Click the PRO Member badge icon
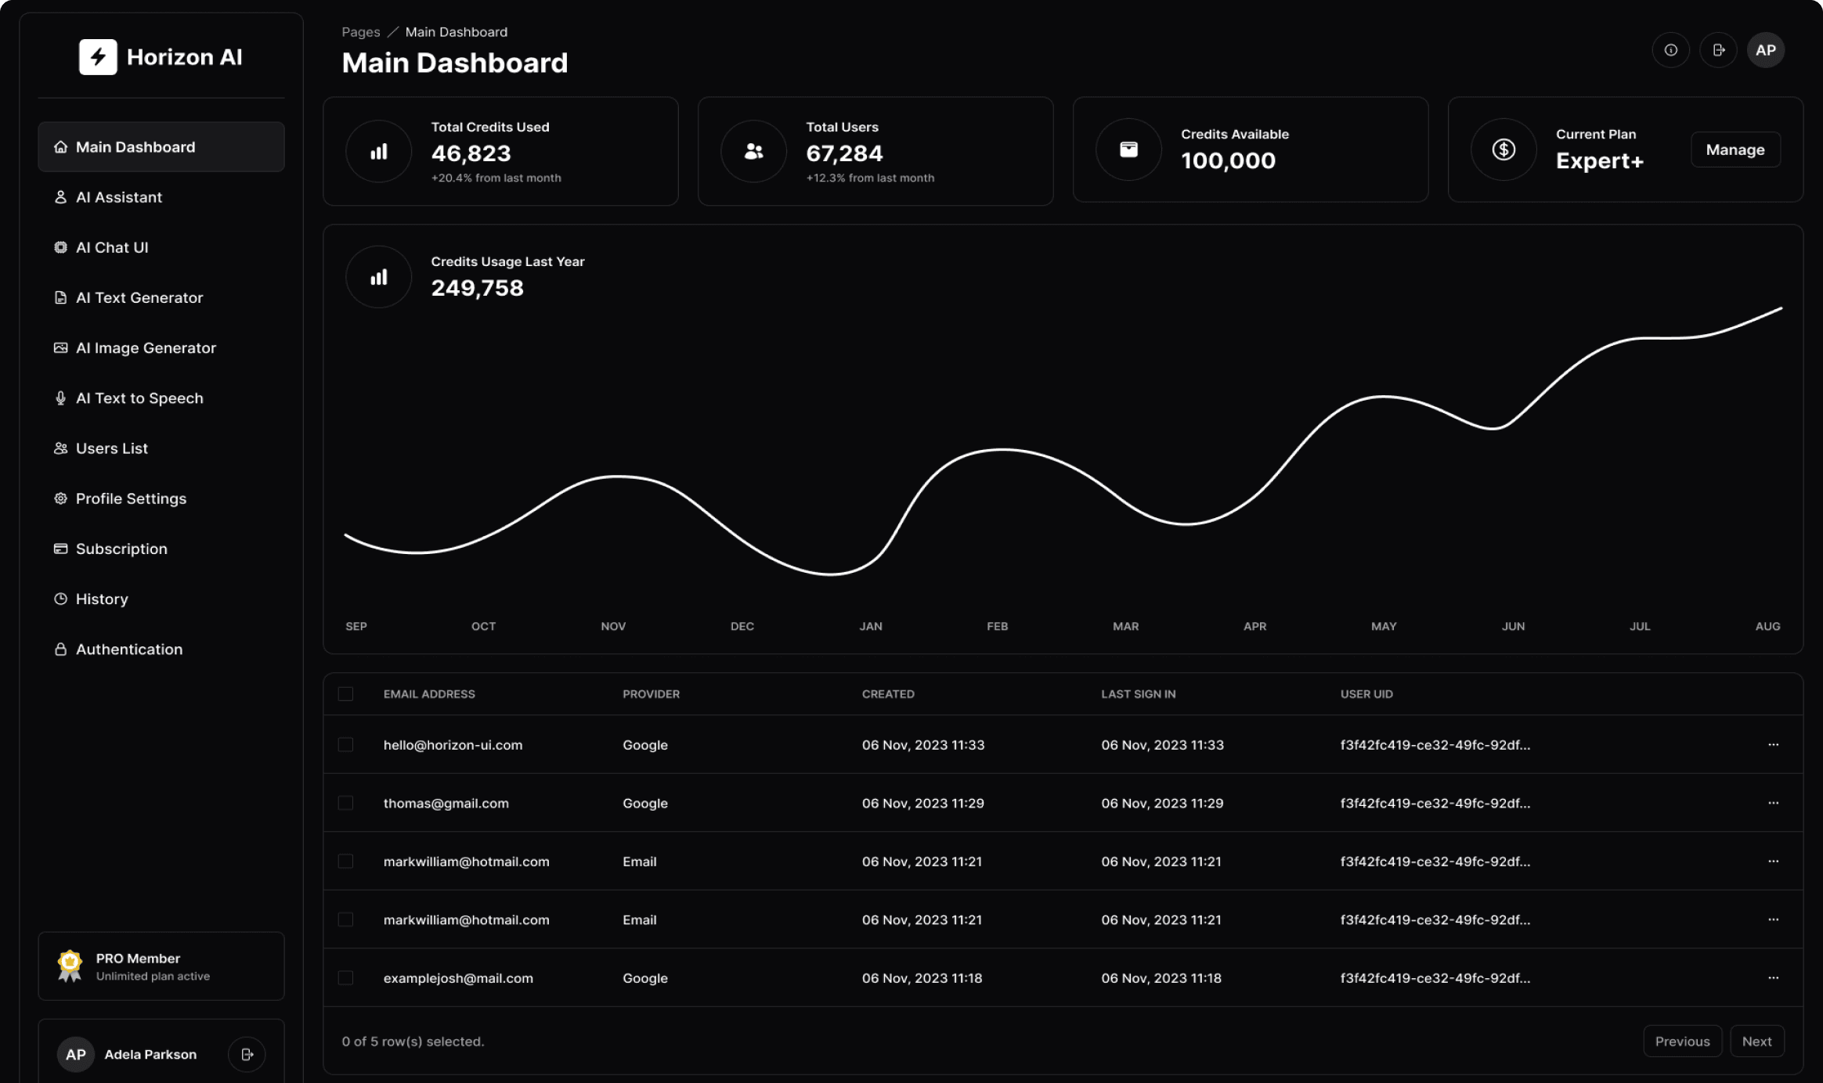This screenshot has height=1083, width=1823. coord(70,966)
